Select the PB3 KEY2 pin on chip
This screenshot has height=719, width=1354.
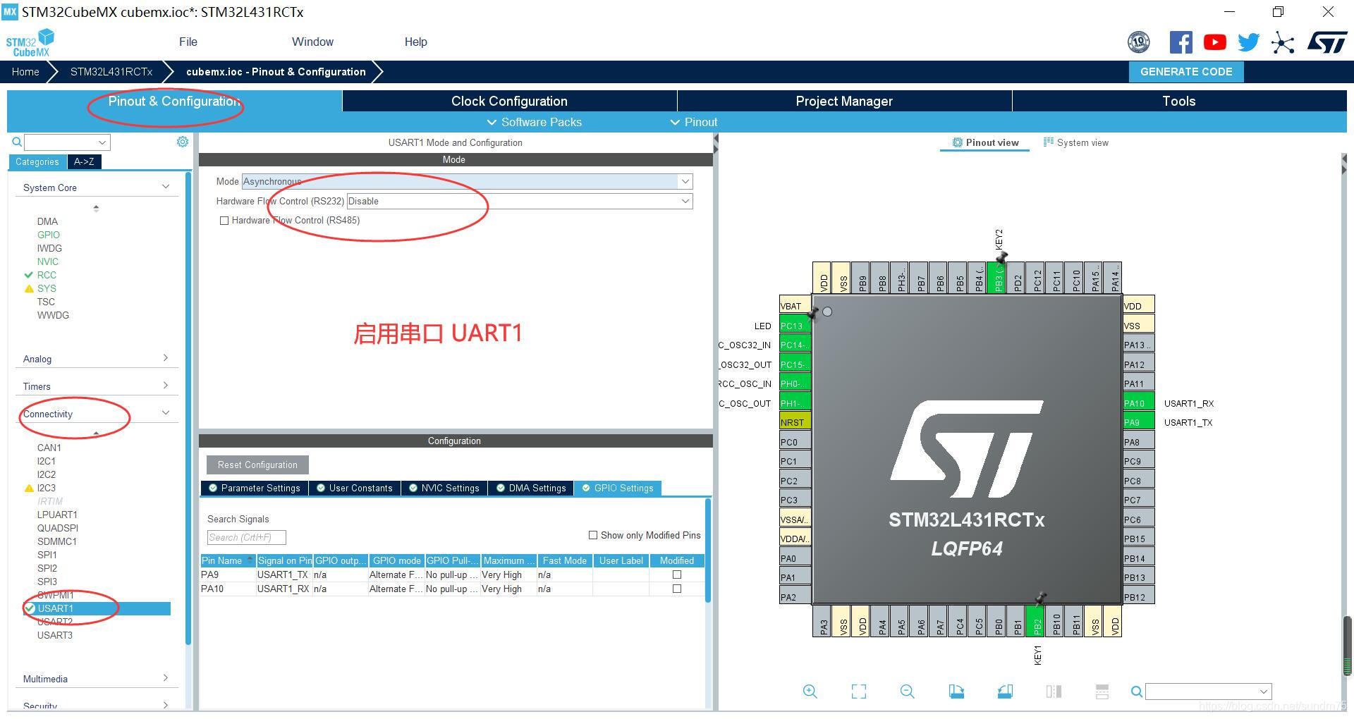click(997, 278)
